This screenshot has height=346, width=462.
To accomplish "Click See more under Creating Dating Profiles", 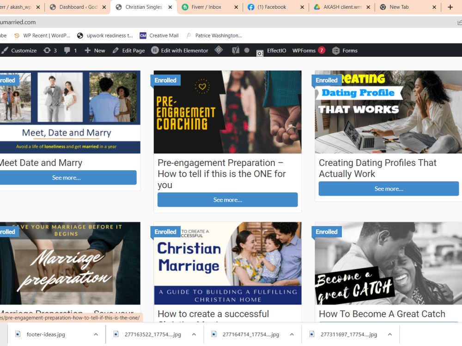I will [x=389, y=189].
